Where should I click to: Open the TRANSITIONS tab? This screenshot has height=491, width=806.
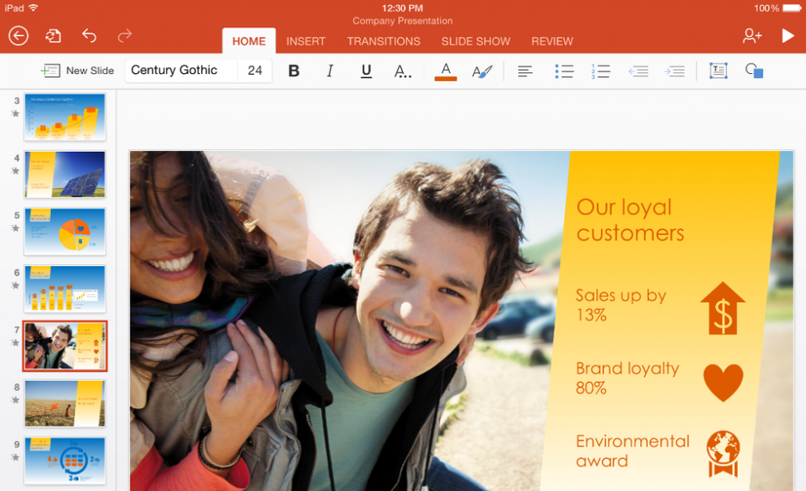coord(383,41)
